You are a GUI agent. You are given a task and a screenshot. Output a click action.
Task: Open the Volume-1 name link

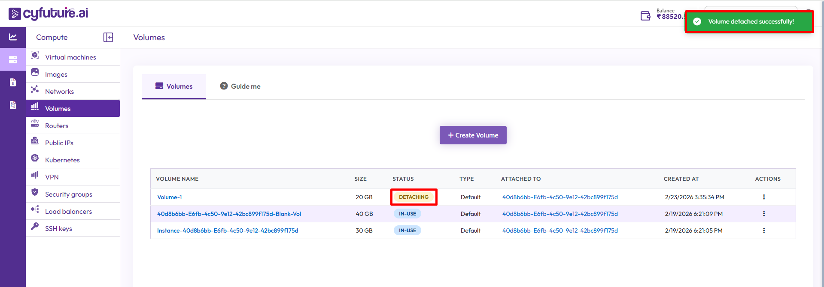[x=170, y=197]
